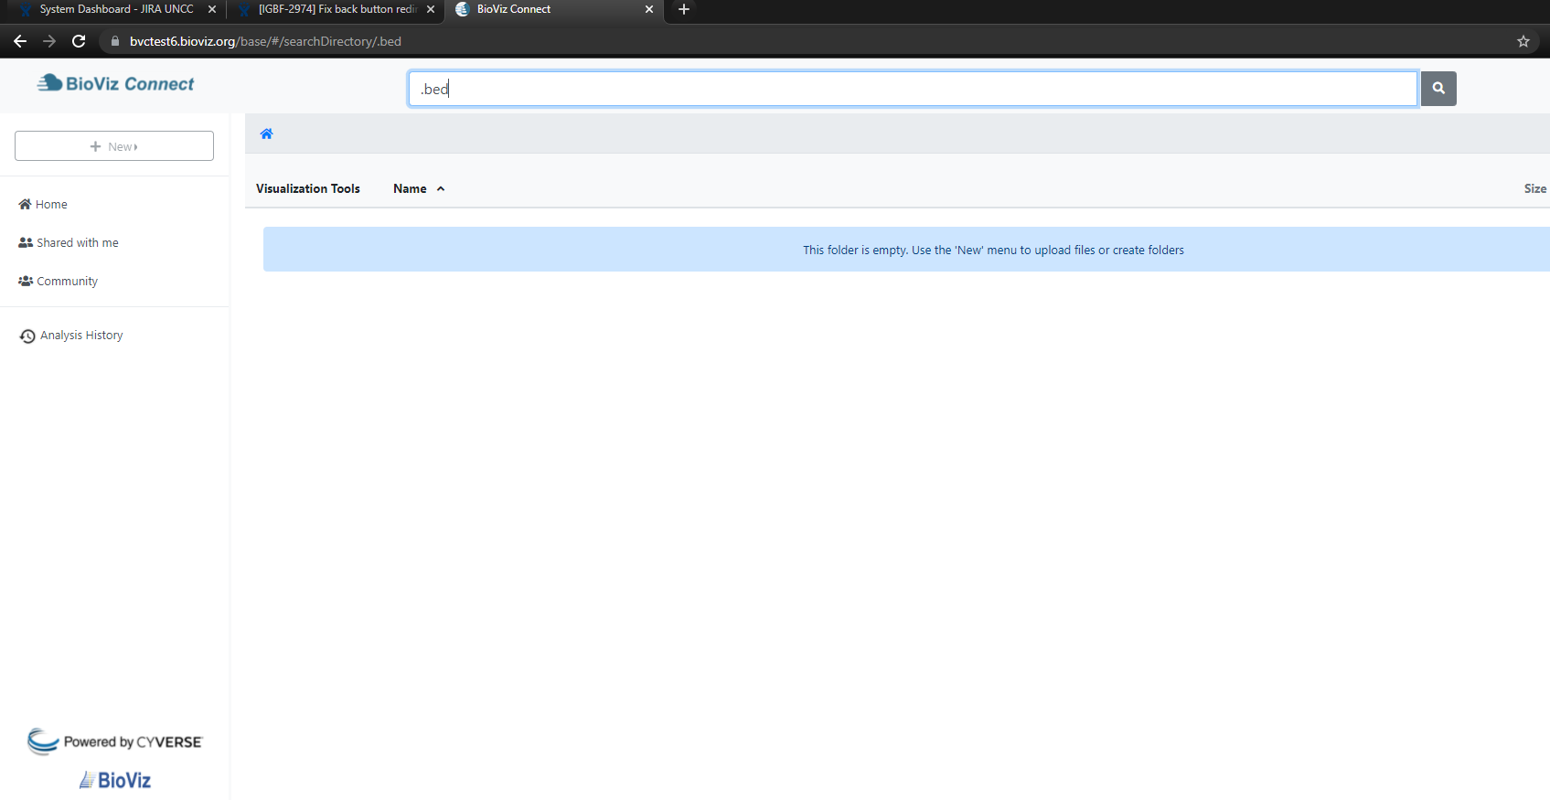This screenshot has width=1550, height=800.
Task: Click the search magnifier button
Action: click(x=1438, y=89)
